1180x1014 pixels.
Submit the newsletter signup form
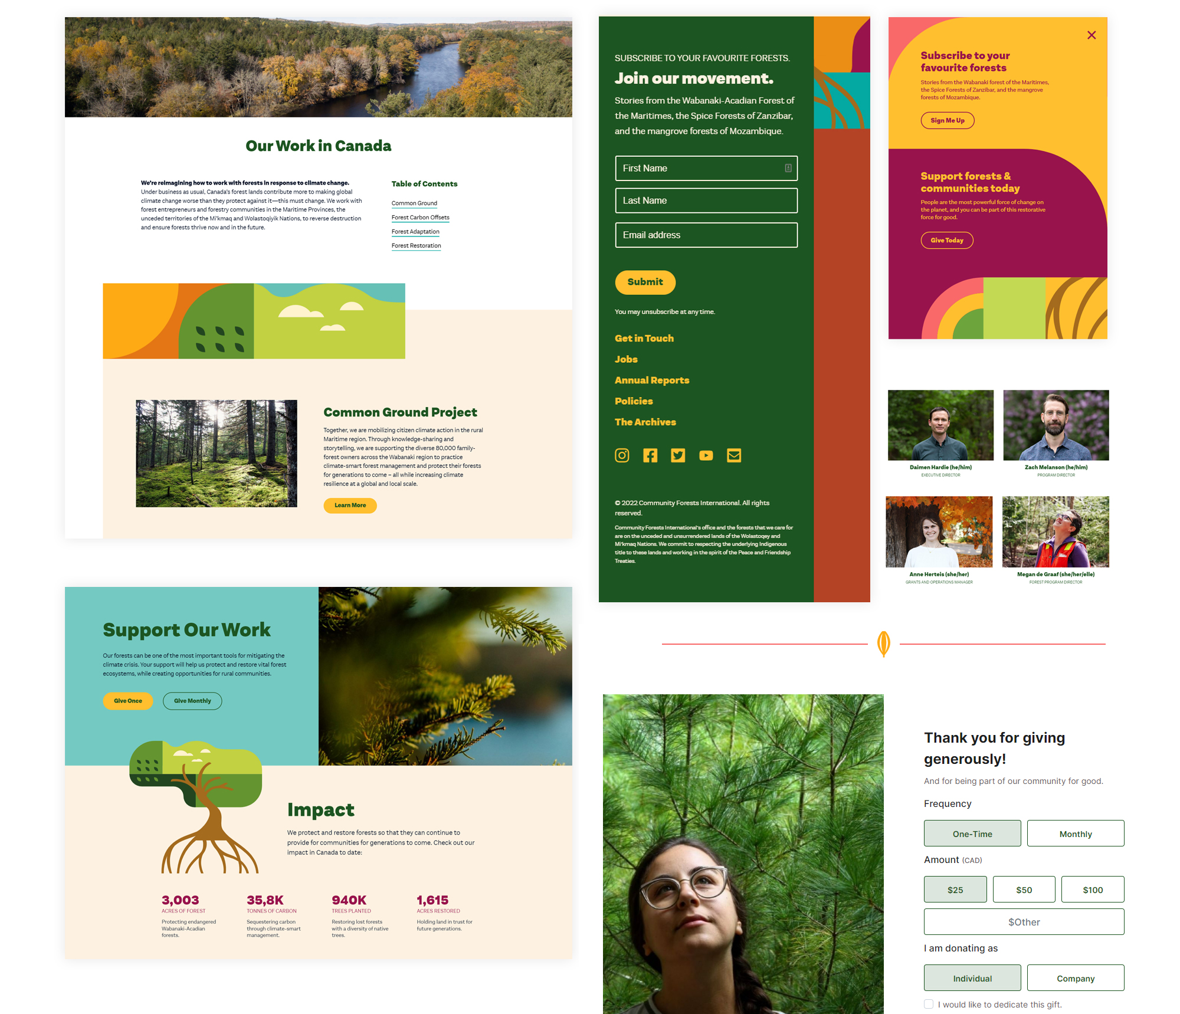(645, 282)
